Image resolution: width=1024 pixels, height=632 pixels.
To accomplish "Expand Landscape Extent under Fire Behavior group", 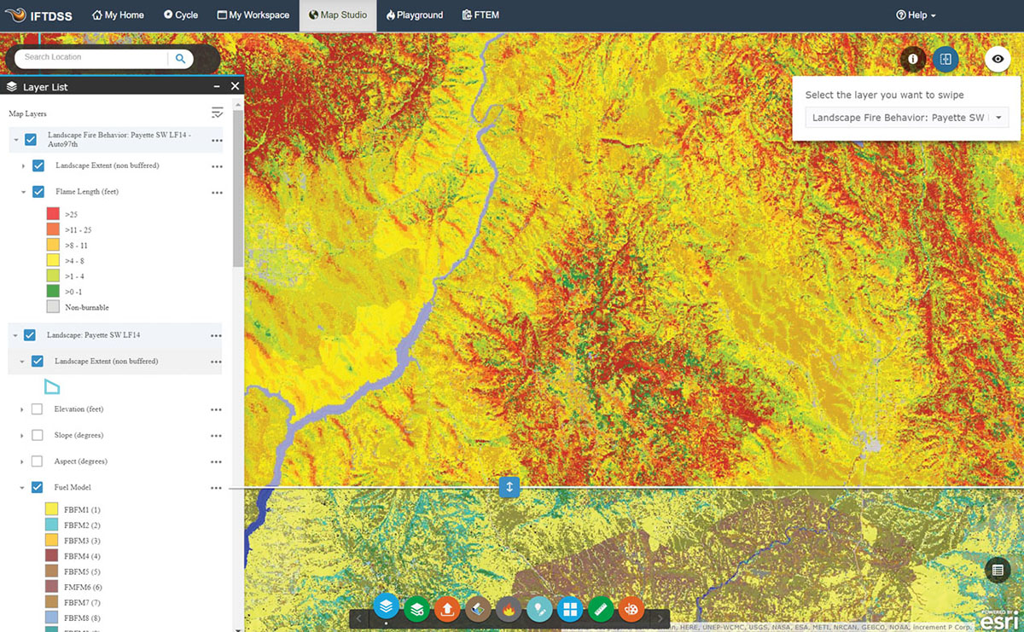I will coord(23,165).
